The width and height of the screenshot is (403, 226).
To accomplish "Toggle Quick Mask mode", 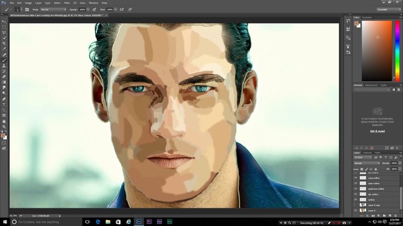I will [4, 143].
